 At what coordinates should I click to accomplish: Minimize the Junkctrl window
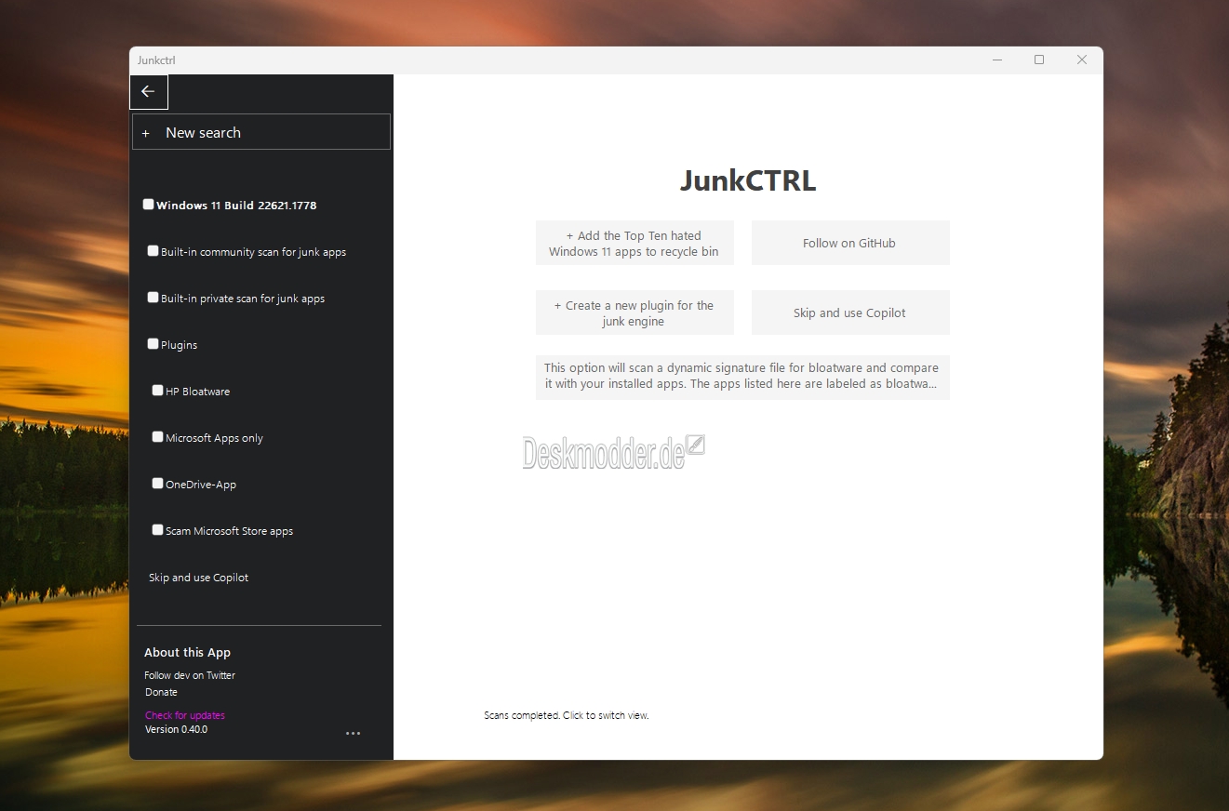(997, 60)
